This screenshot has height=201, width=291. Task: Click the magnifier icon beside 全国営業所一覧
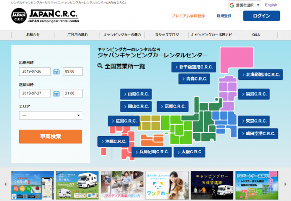[x=100, y=66]
